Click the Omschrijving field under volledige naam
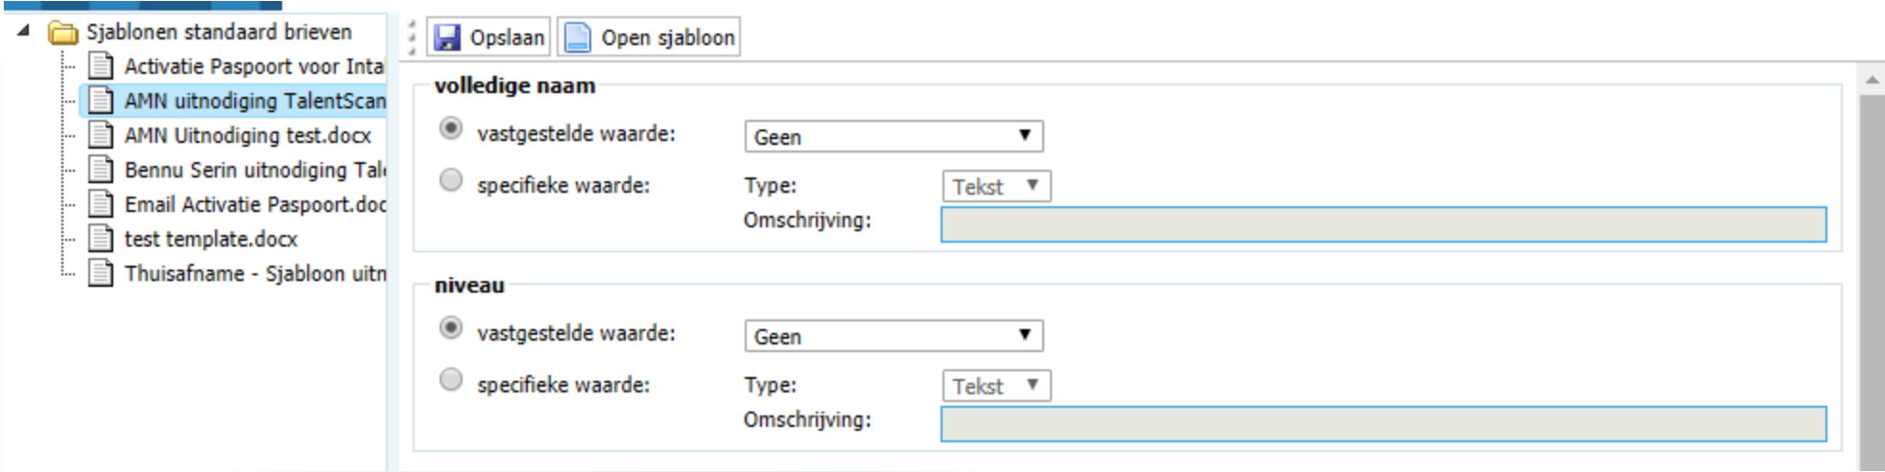The height and width of the screenshot is (472, 1885). pos(1383,224)
